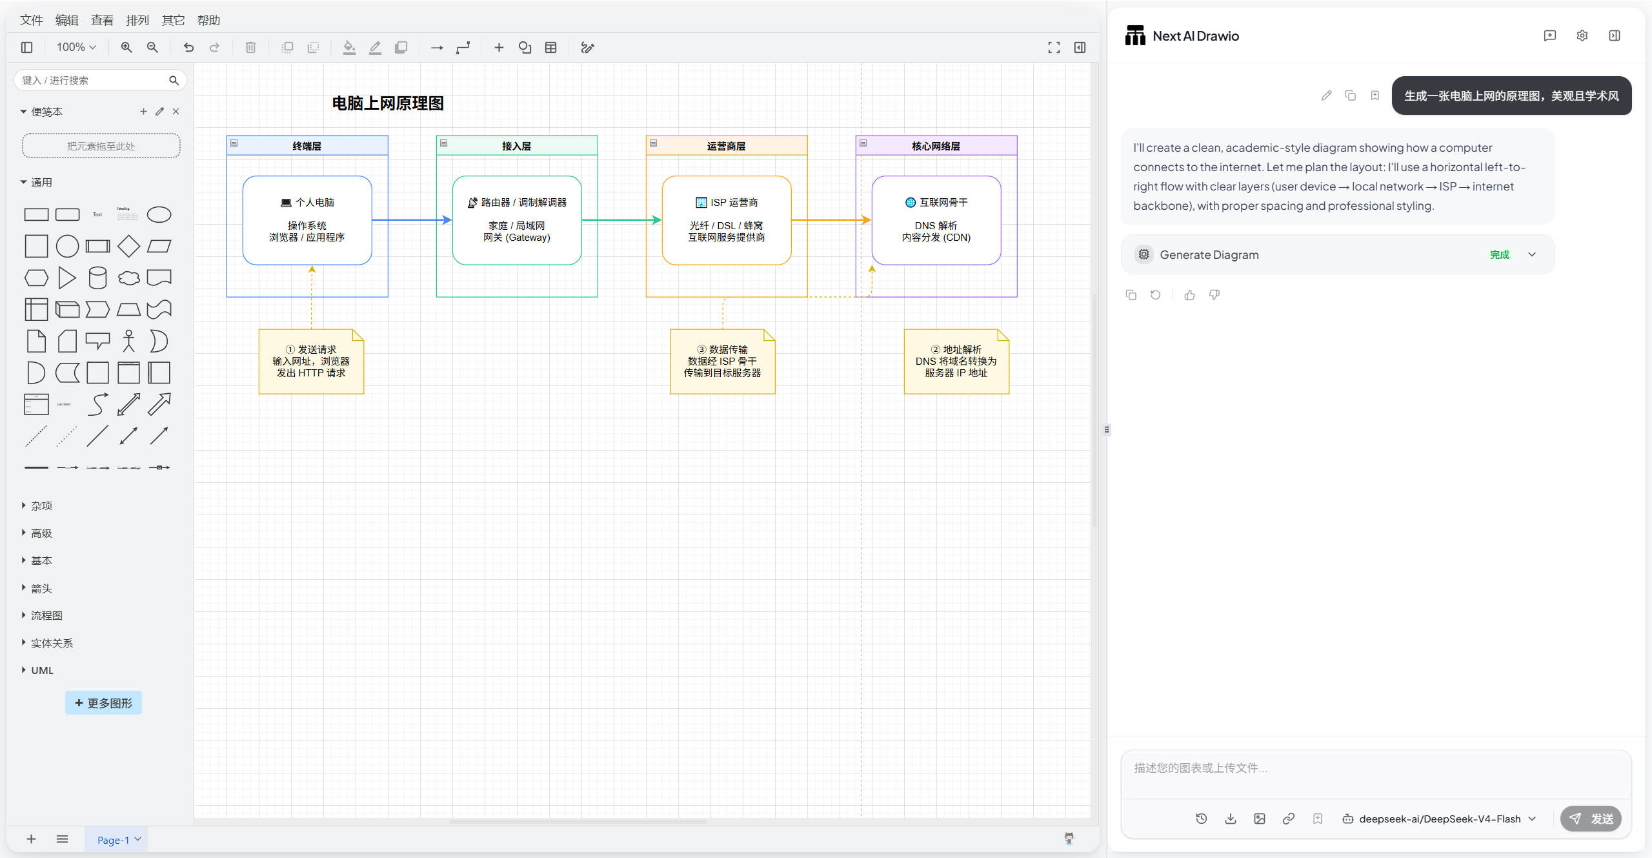Enter fullscreen mode
This screenshot has width=1652, height=858.
pos(1054,47)
